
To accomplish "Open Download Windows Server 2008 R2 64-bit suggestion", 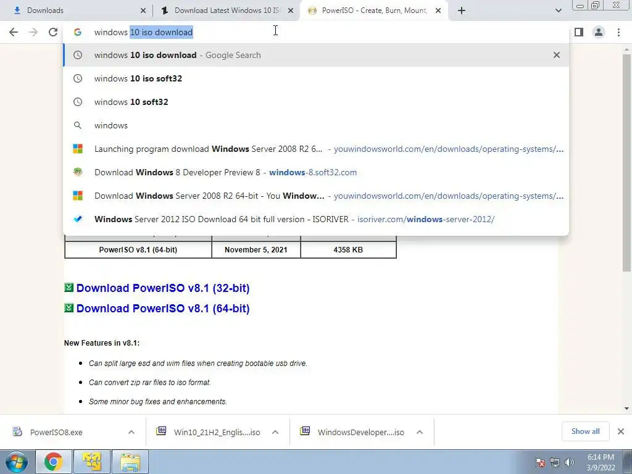I will click(316, 196).
